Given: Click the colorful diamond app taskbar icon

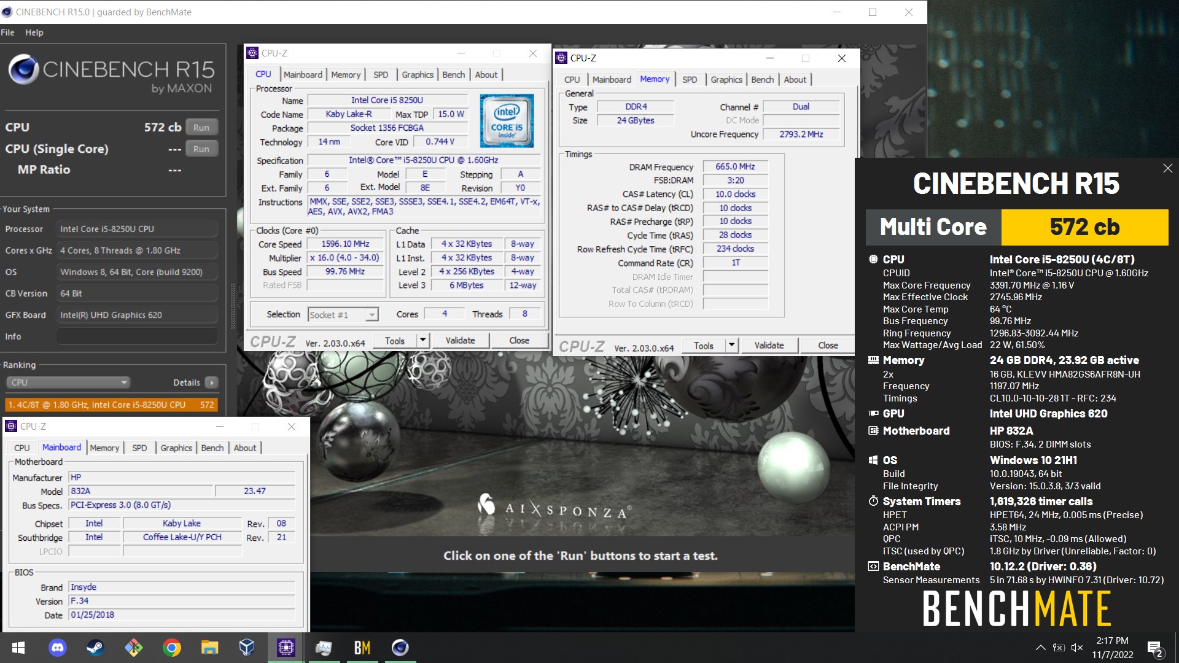Looking at the screenshot, I should point(133,648).
